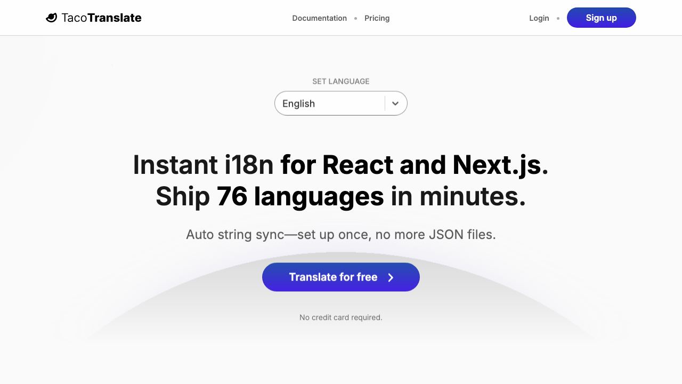
Task: Click the arrow icon in Translate for free
Action: (391, 277)
